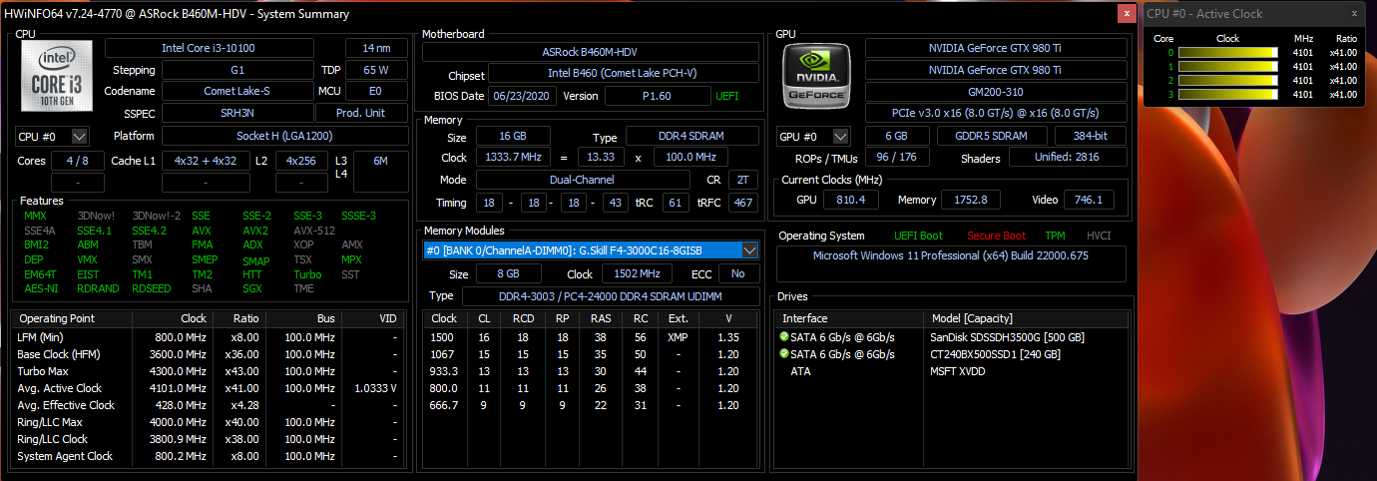The image size is (1377, 481).
Task: Click green status icon beside CT240BX500SSD1 drive
Action: point(784,354)
